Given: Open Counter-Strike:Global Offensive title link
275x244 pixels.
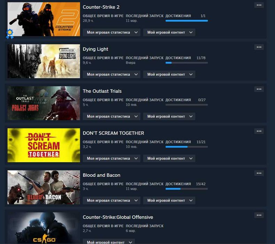Looking at the screenshot, I should coord(118,217).
